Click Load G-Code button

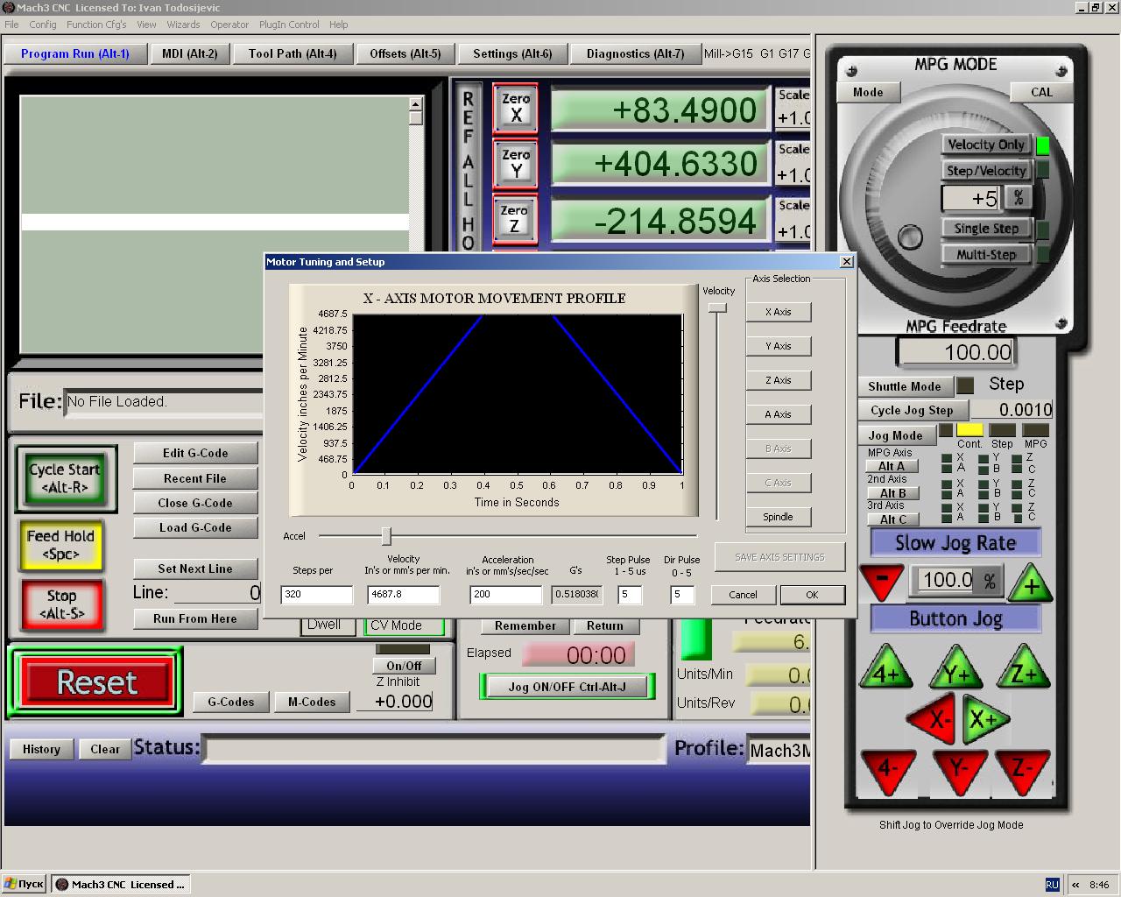pos(195,528)
